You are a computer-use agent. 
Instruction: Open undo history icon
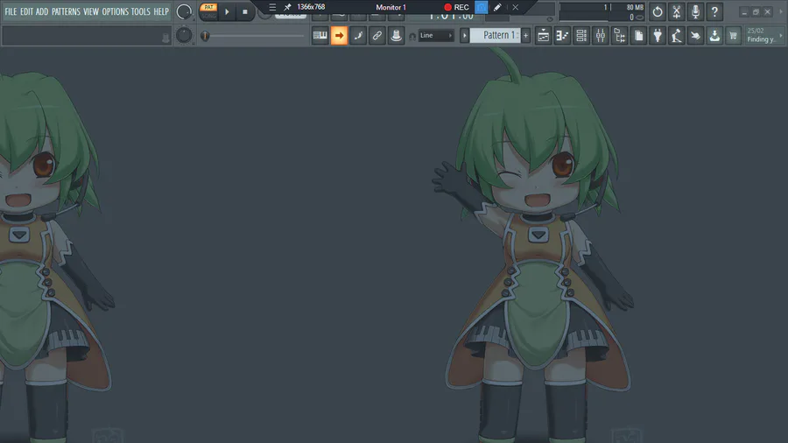pyautogui.click(x=658, y=11)
